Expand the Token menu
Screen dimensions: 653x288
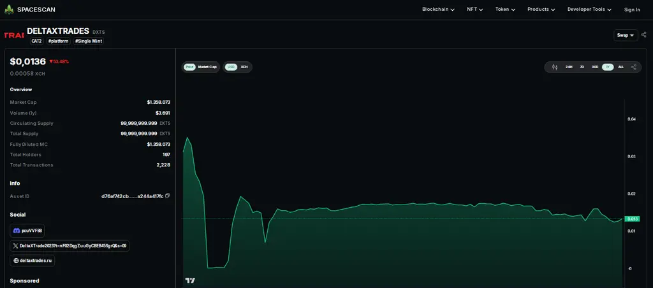[x=505, y=9]
